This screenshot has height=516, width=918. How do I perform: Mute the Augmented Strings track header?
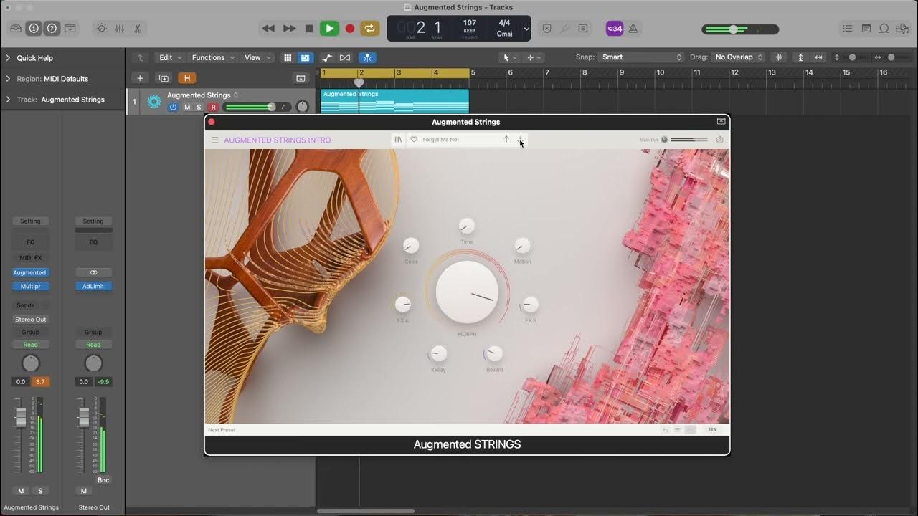187,107
